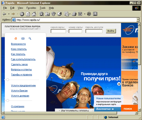The width and height of the screenshot is (142, 120).
Task: Follow the Услуги предприятиям link
Action: coord(23,86)
